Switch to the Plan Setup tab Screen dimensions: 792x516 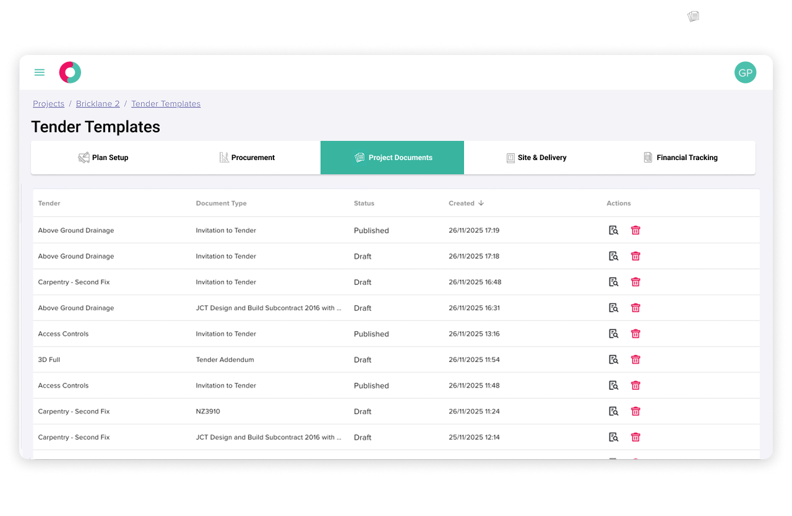(103, 158)
